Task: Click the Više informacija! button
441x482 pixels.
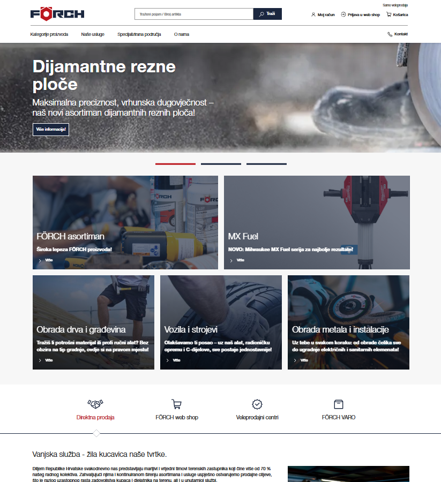Action: point(51,130)
